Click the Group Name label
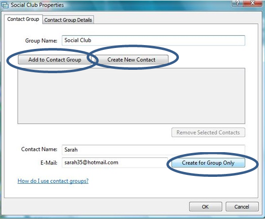This screenshot has height=219, width=265. 41,41
